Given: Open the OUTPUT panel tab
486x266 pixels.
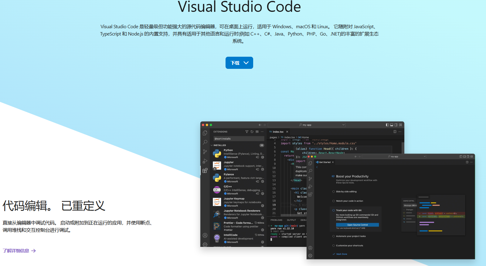Looking at the screenshot, I should click(291, 220).
